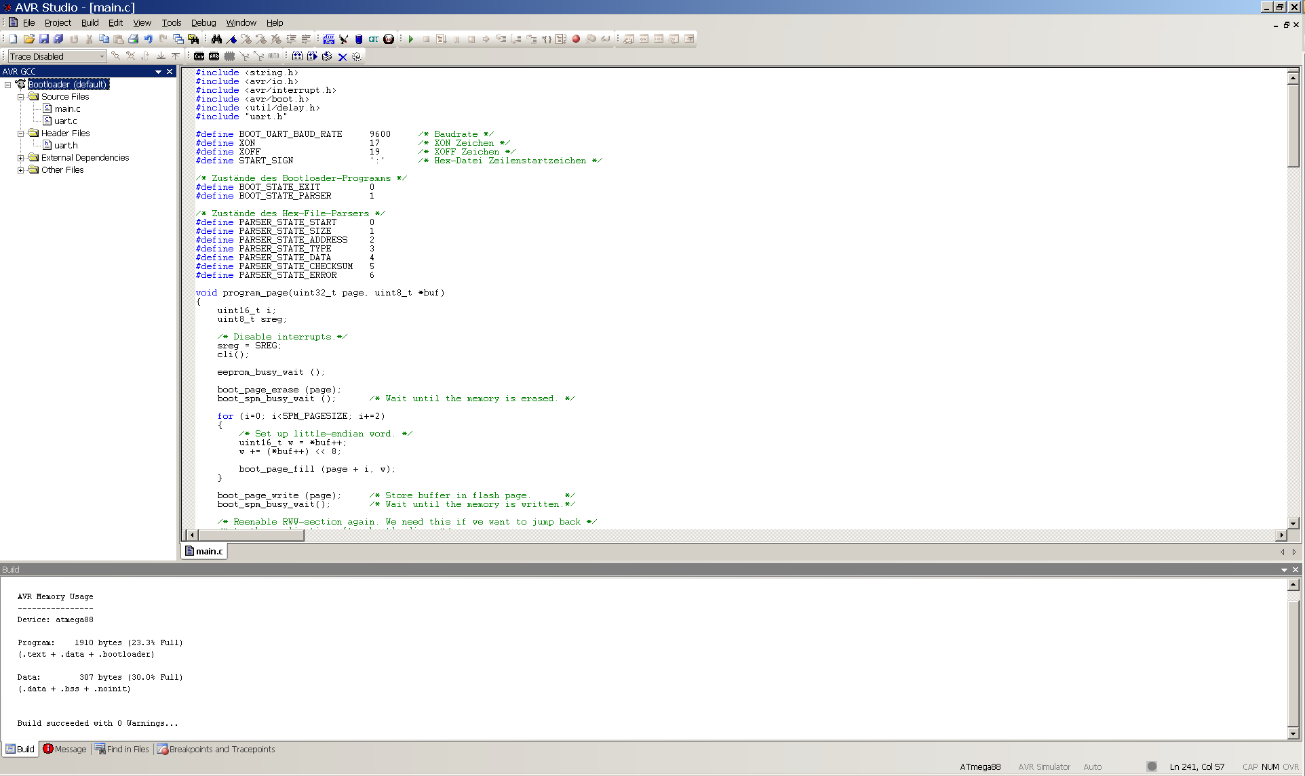The height and width of the screenshot is (776, 1305).
Task: Click the editor's horizontal scroll right arrow
Action: coord(1281,535)
